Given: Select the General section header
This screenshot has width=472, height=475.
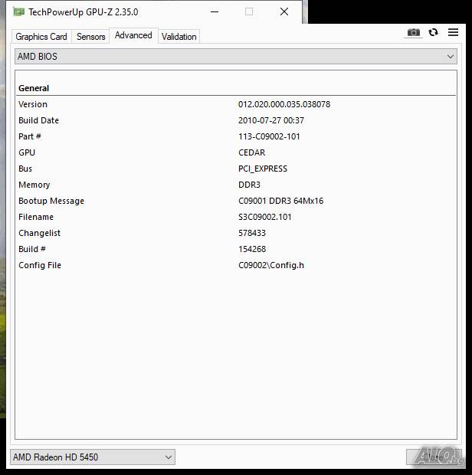Looking at the screenshot, I should click(x=34, y=88).
